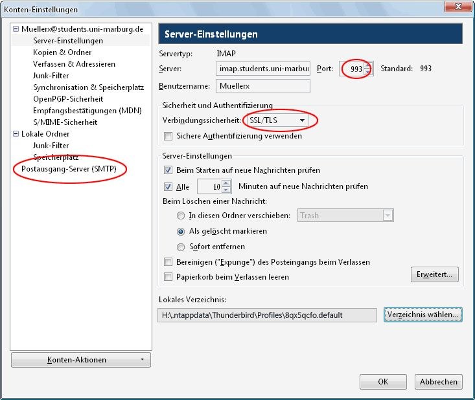Collapse the Muellerx@students.uni-marburg.de account tree

tap(16, 29)
